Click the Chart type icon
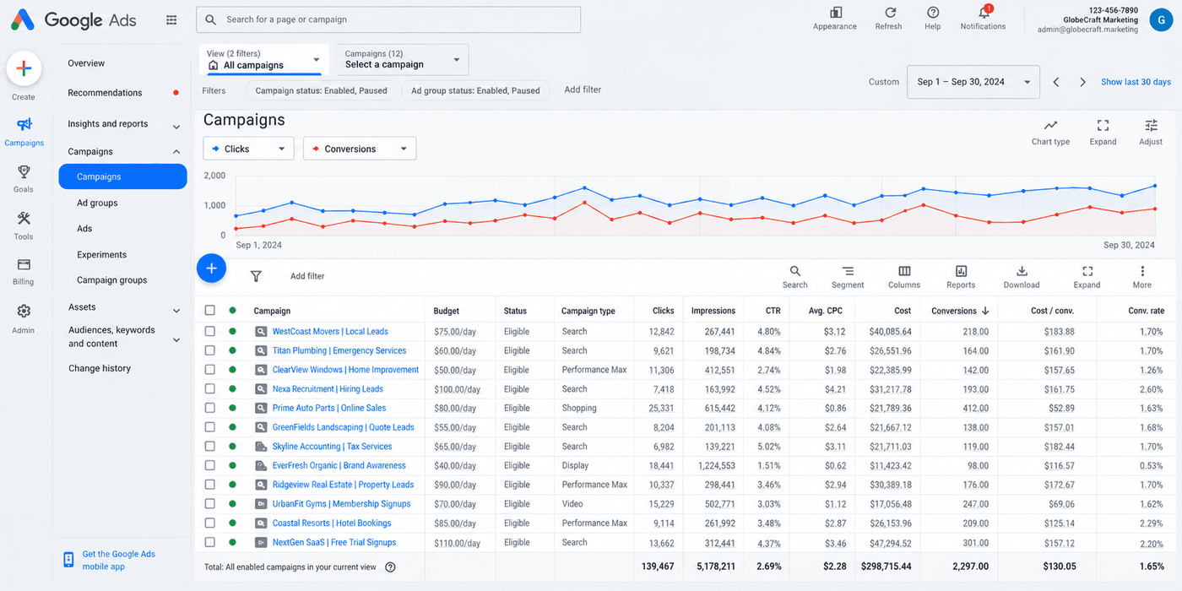Image resolution: width=1182 pixels, height=591 pixels. 1050,126
